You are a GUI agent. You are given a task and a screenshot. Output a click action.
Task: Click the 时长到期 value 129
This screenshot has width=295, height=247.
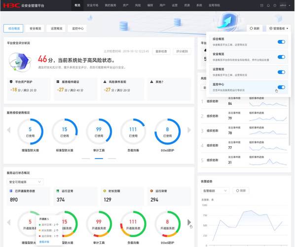click(108, 200)
